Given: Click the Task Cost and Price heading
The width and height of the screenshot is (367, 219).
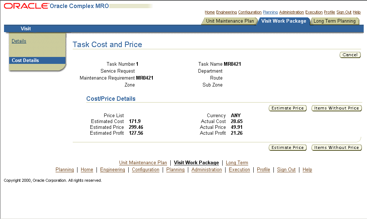Looking at the screenshot, I should (x=107, y=45).
